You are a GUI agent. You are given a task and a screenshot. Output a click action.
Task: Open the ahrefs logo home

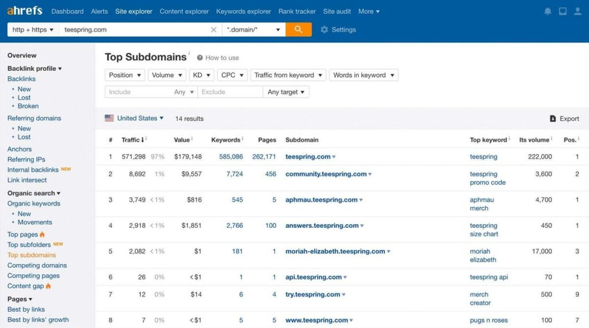25,10
